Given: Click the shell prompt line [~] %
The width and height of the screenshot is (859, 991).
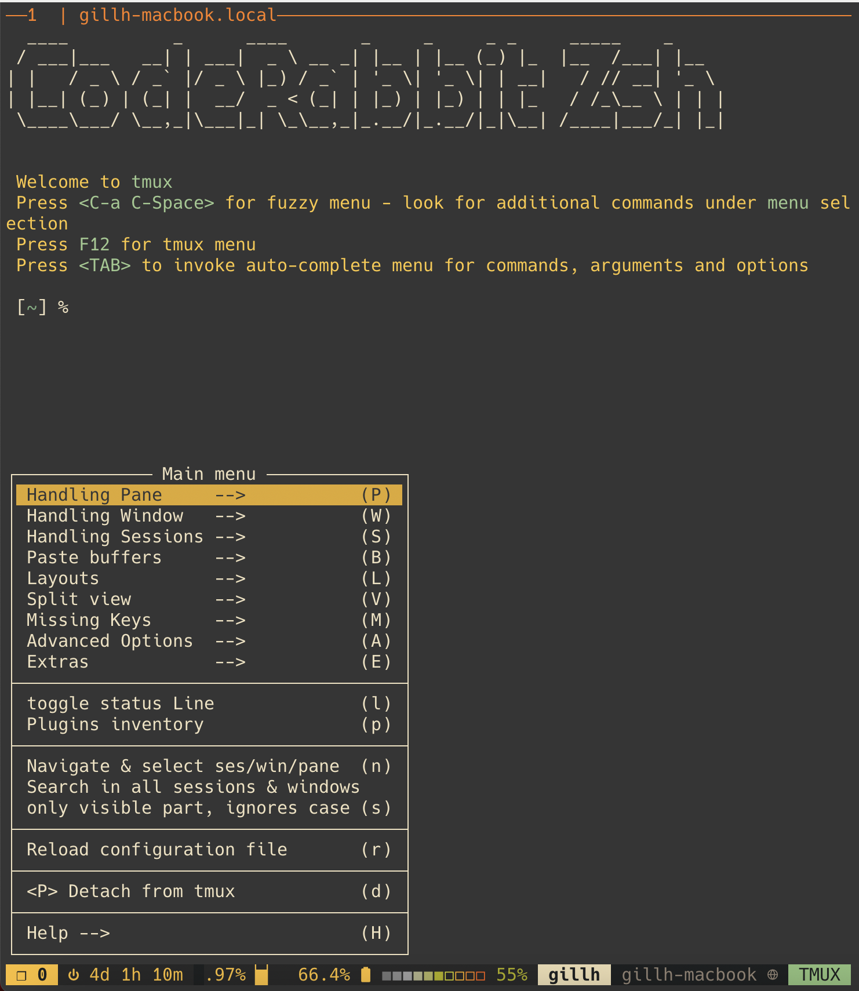Looking at the screenshot, I should [x=42, y=307].
